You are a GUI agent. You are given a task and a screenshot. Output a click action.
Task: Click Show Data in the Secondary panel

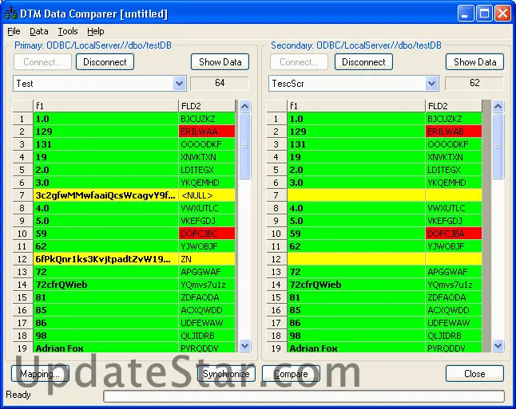tap(475, 61)
